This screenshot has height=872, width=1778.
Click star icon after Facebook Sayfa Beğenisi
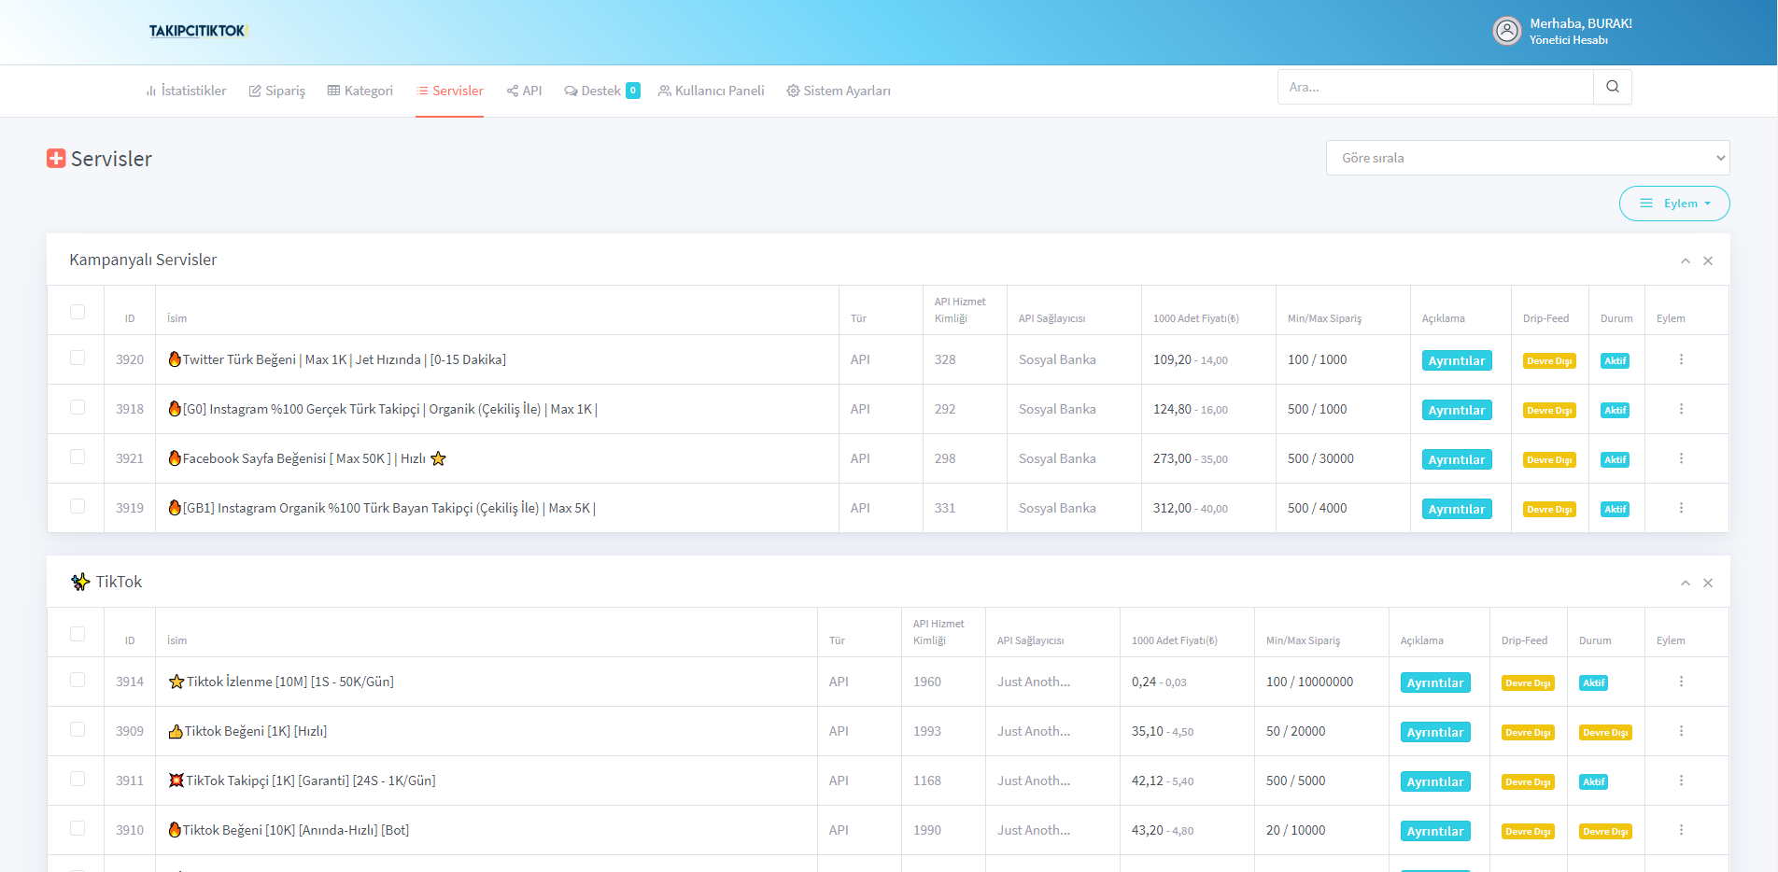(x=438, y=458)
